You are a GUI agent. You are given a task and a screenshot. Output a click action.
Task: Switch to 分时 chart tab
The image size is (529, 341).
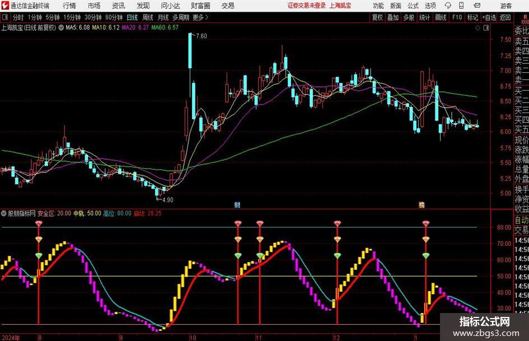18,17
